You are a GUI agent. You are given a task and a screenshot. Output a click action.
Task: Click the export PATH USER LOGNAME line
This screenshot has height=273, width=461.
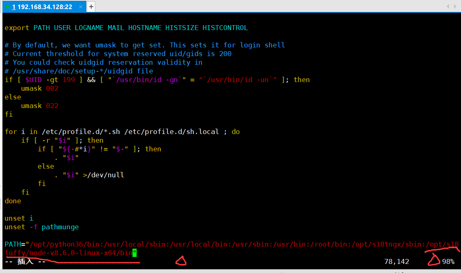point(126,28)
